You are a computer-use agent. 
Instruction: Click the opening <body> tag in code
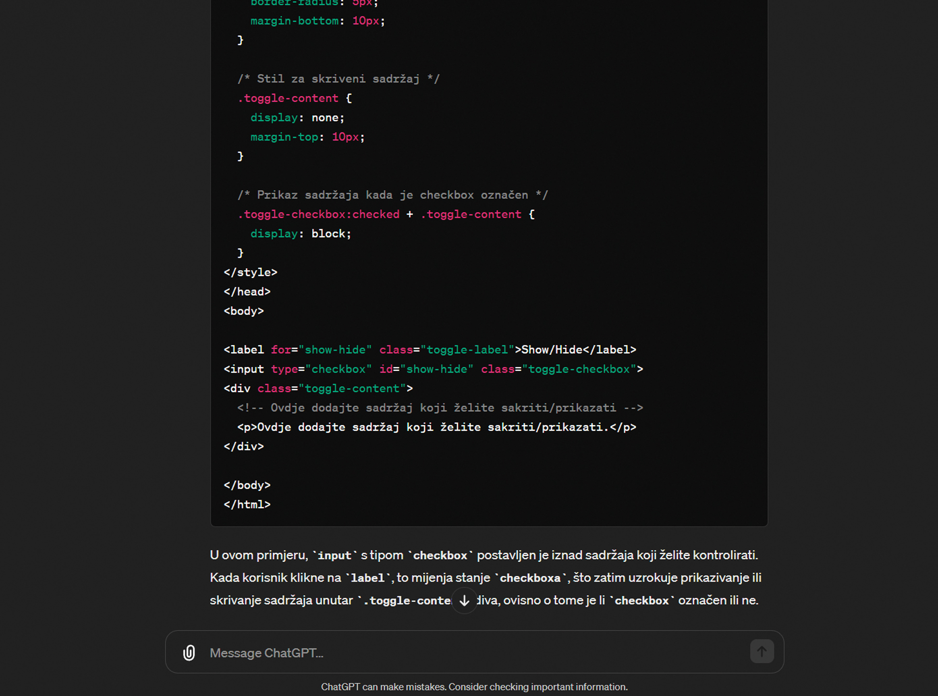point(244,311)
